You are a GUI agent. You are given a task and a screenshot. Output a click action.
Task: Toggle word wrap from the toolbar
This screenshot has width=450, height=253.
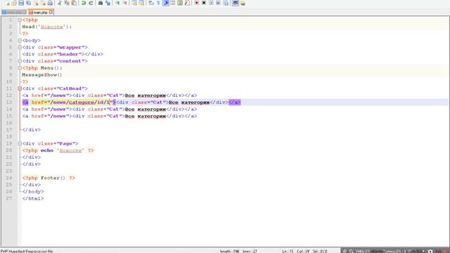[x=151, y=3]
